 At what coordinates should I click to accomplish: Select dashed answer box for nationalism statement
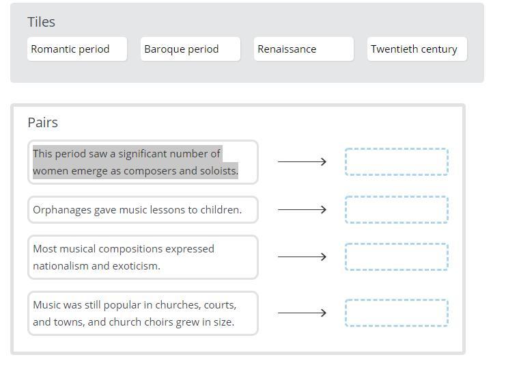396,257
